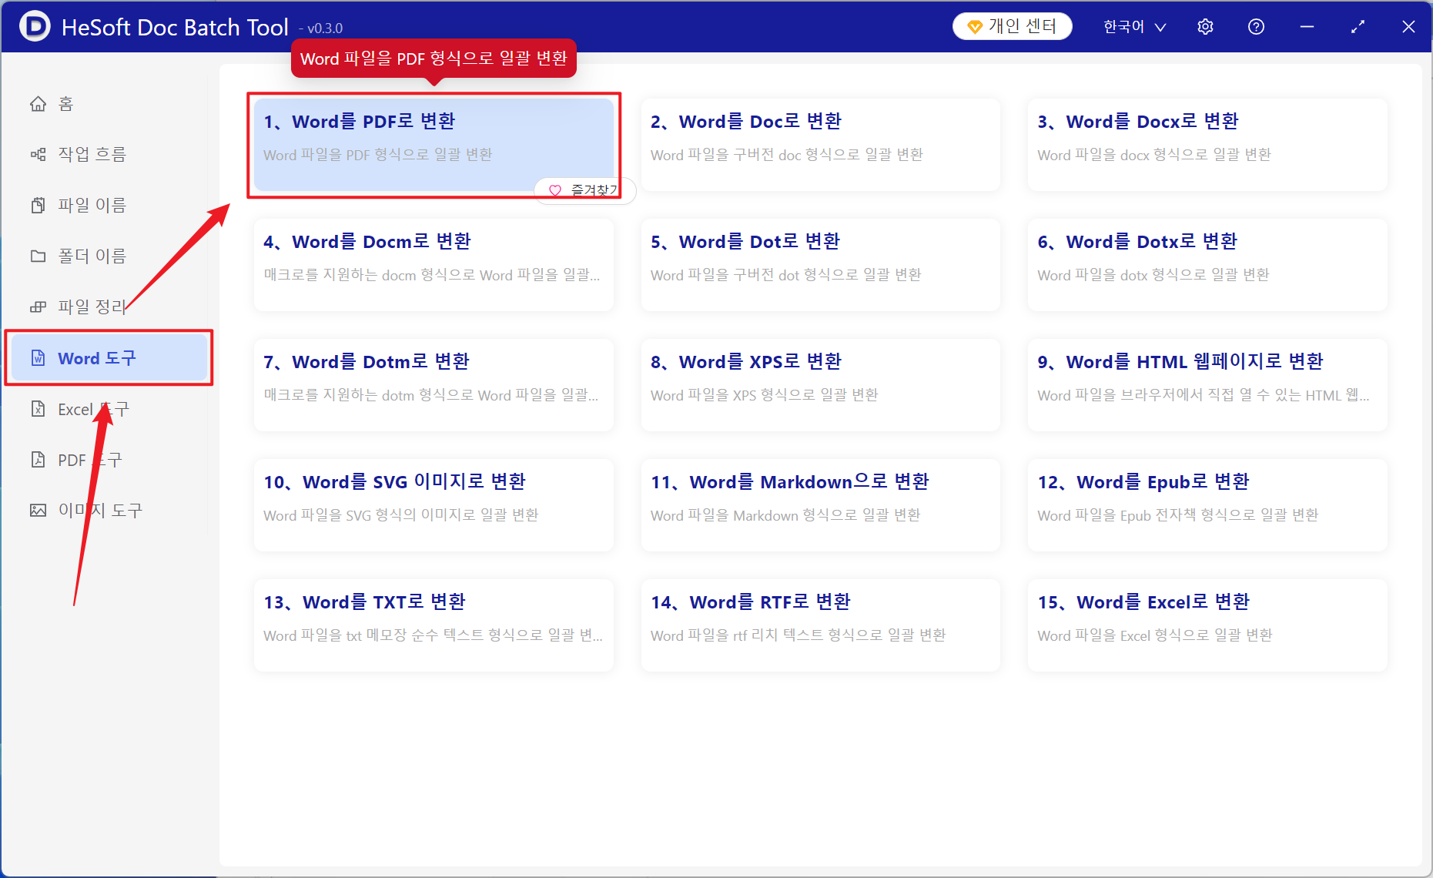Click the 이미지 도구 picture icon

(x=38, y=510)
